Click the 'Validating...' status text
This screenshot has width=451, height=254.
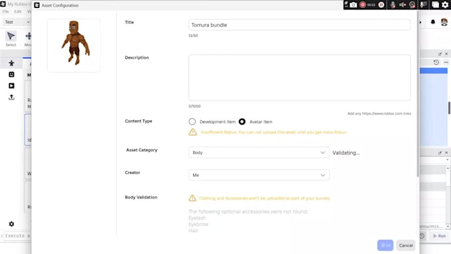coord(346,153)
